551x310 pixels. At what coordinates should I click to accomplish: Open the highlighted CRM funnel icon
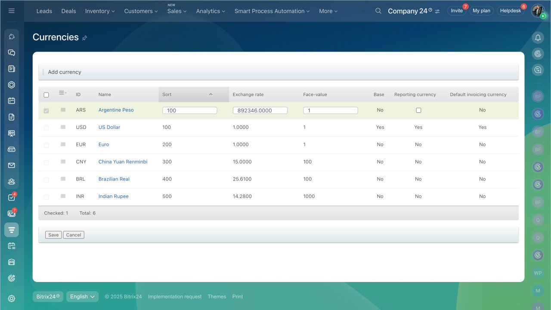coord(12,230)
